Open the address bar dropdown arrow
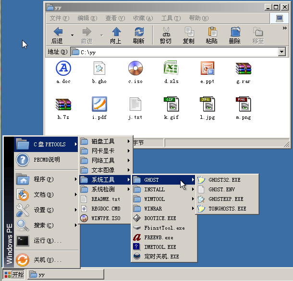Viewport: 293px width, 281px height. pyautogui.click(x=282, y=52)
